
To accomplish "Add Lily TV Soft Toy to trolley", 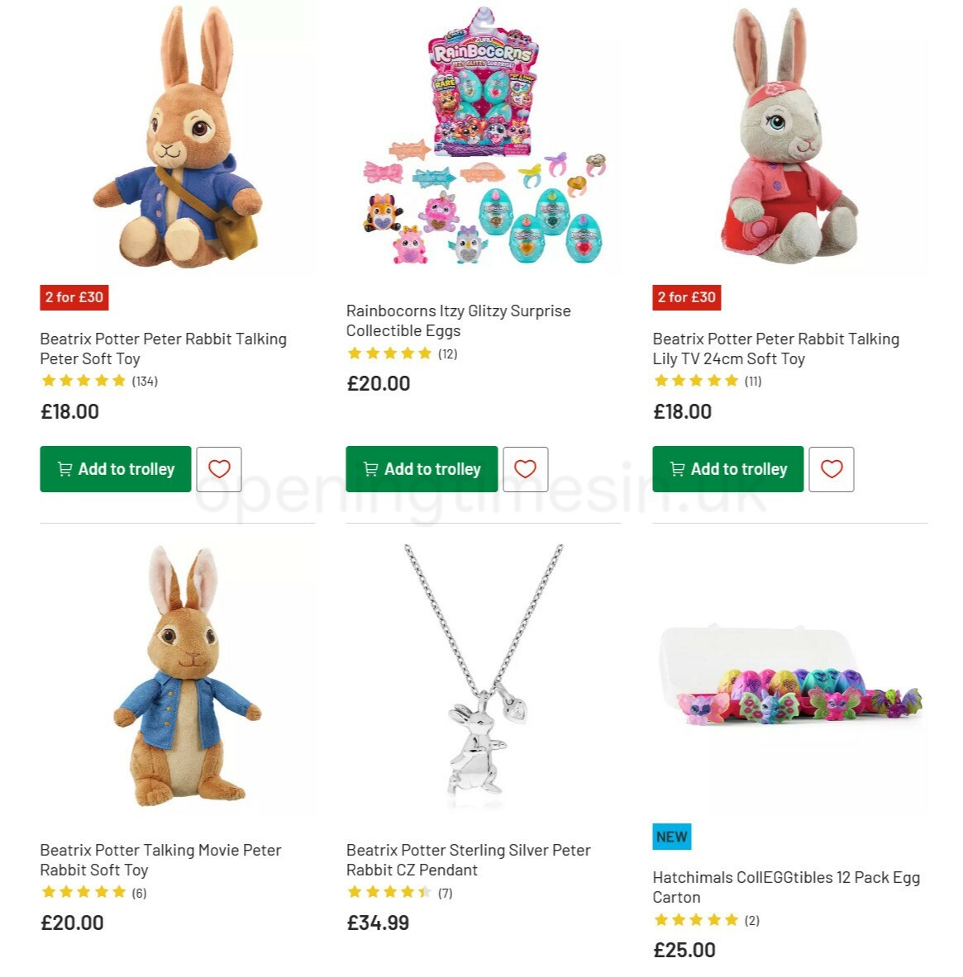I will pyautogui.click(x=727, y=468).
